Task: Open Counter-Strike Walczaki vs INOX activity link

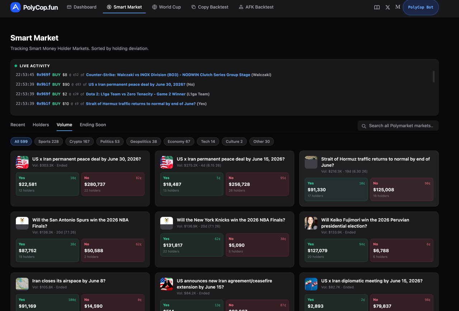Action: click(168, 75)
